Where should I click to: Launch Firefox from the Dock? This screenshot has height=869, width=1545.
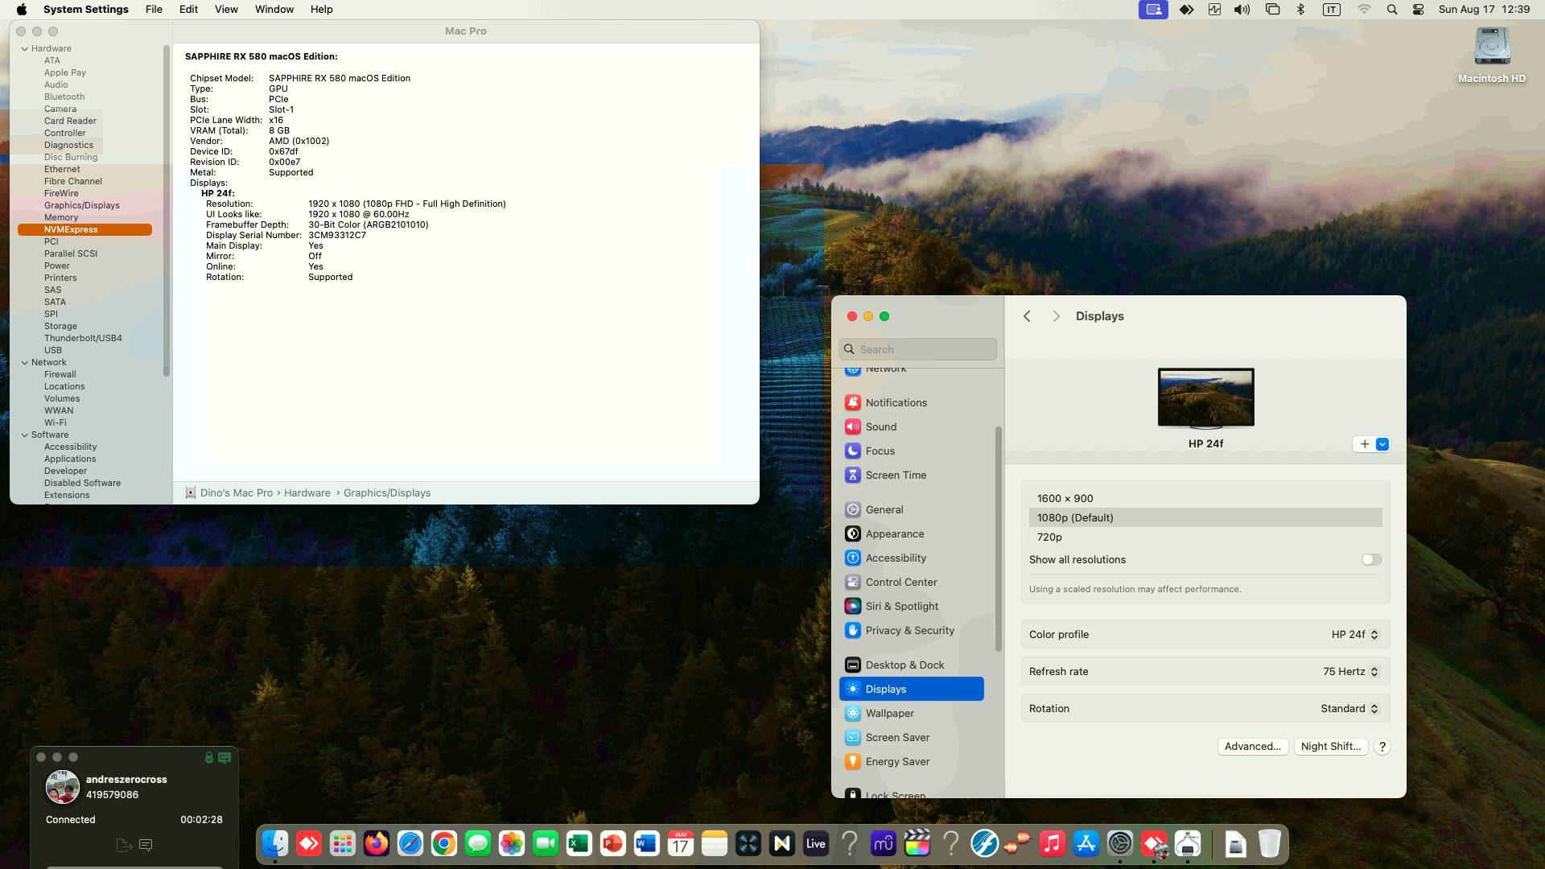377,844
